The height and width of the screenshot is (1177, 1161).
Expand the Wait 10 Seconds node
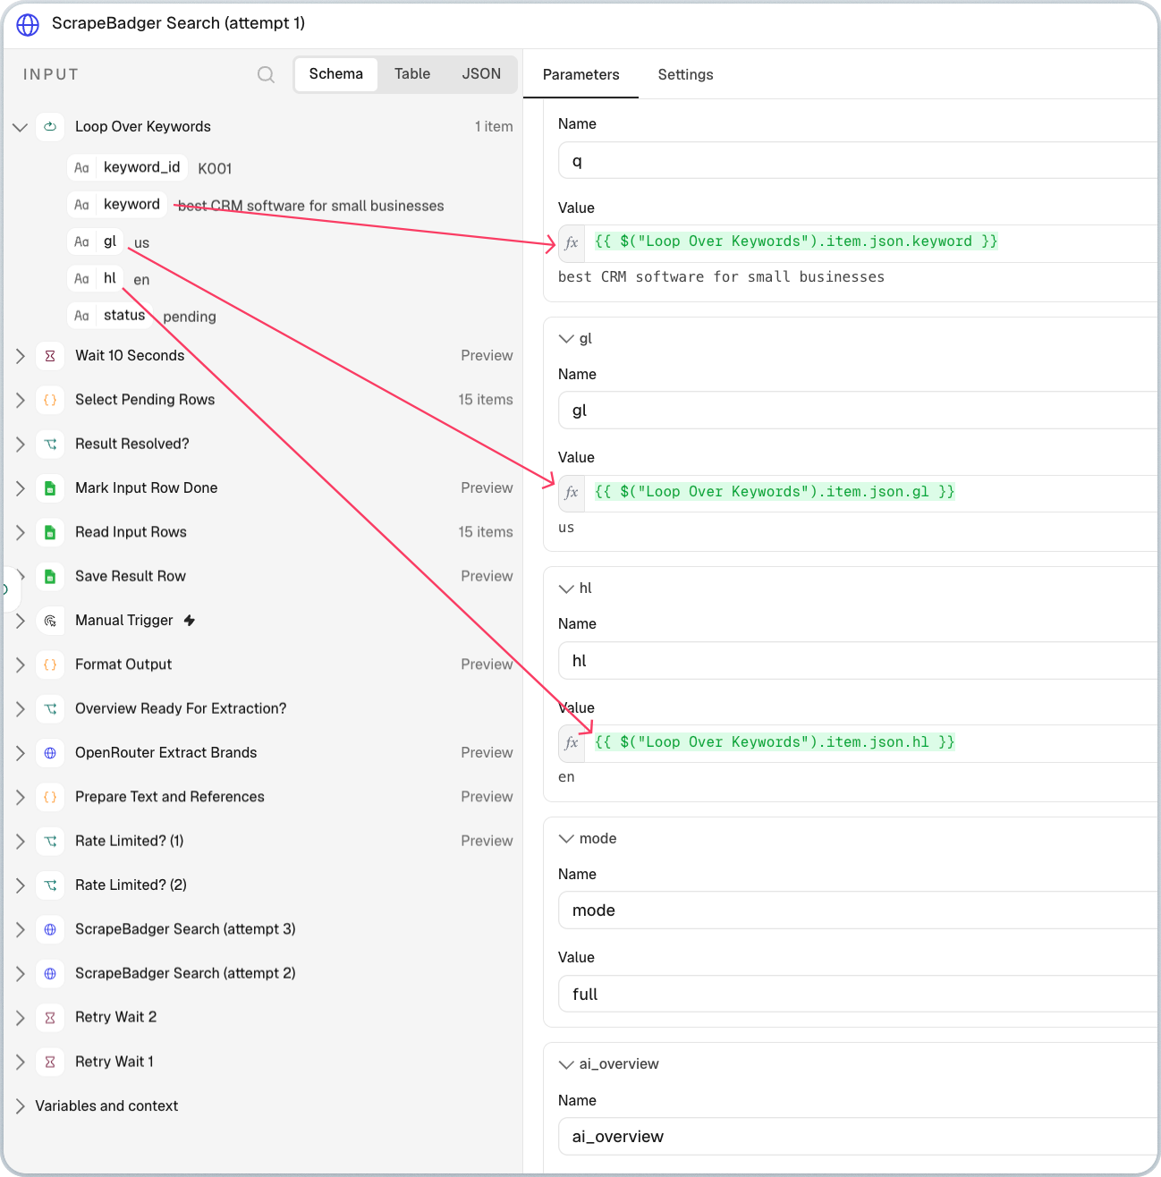click(x=20, y=356)
